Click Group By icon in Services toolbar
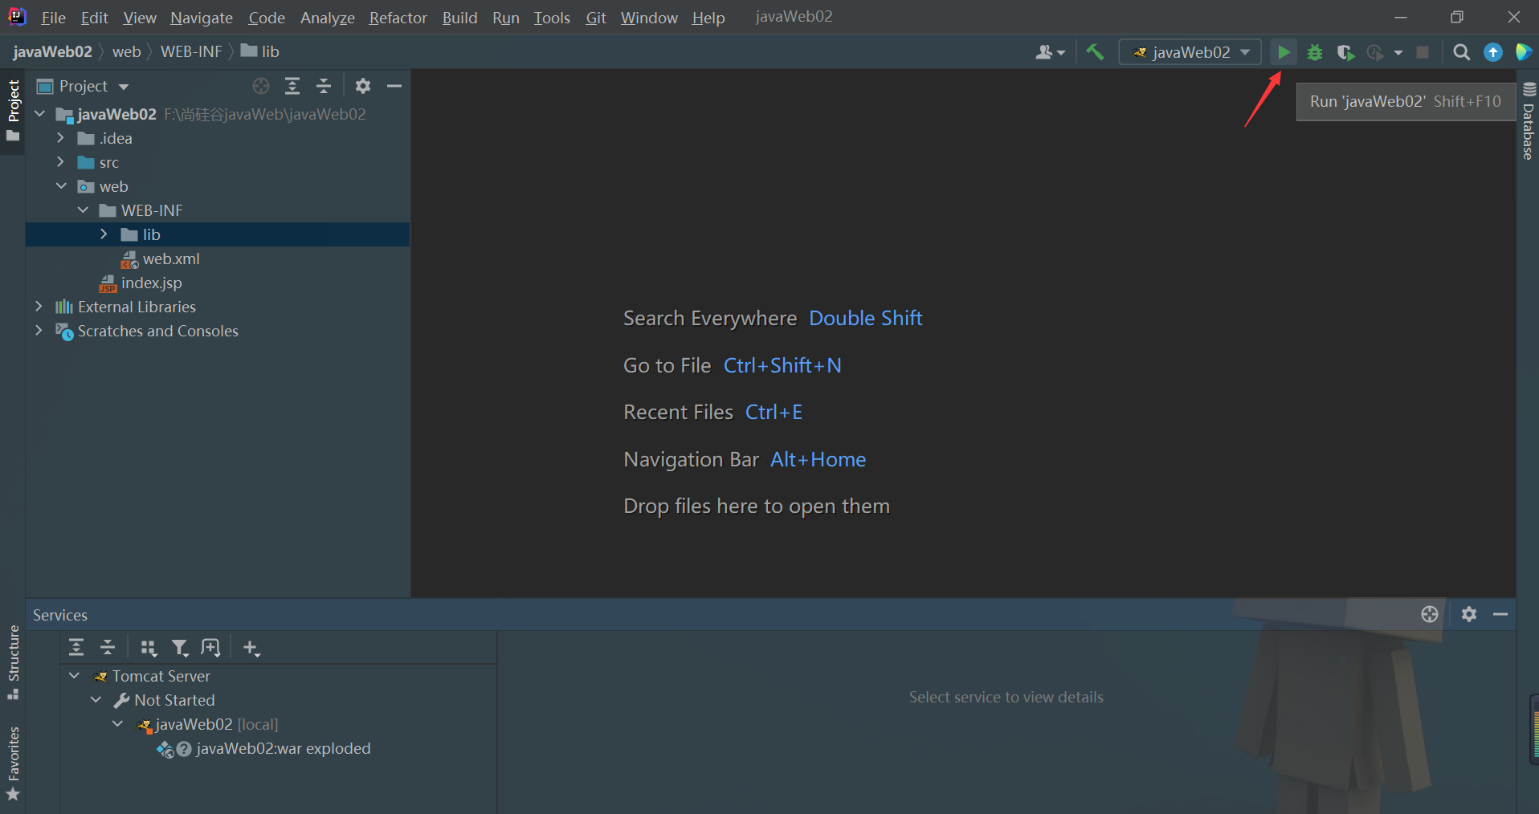The height and width of the screenshot is (814, 1539). click(x=149, y=648)
